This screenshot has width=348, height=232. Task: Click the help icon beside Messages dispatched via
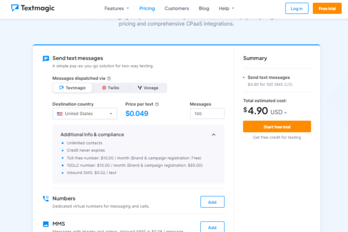109,78
